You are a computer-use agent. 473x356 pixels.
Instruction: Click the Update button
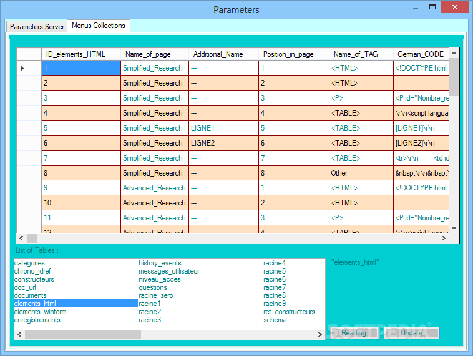pyautogui.click(x=411, y=333)
